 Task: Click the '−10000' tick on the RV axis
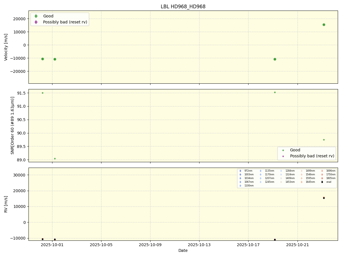[19, 238]
